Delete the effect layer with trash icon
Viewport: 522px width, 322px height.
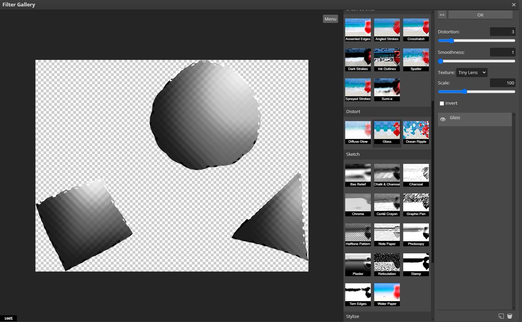click(x=509, y=316)
